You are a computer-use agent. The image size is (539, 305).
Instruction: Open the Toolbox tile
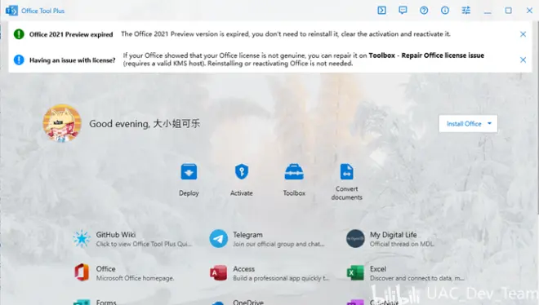click(294, 180)
